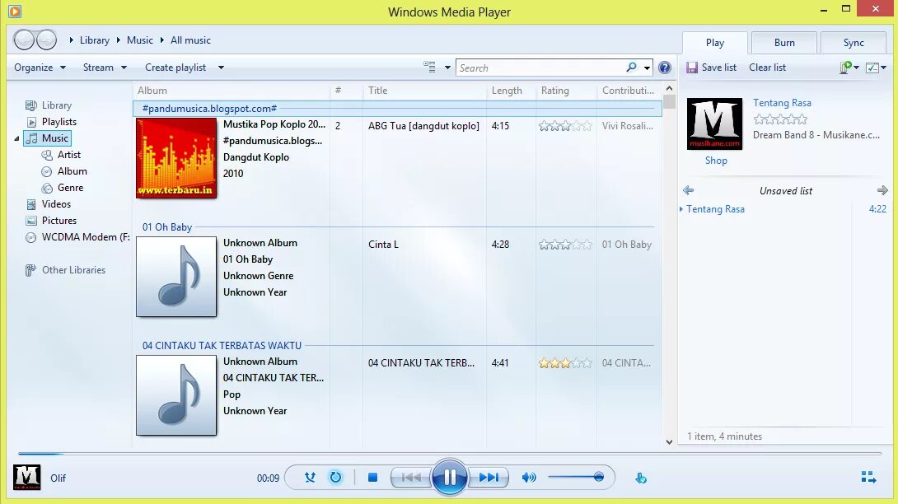
Task: Click the Tentang Rasa title link
Action: click(782, 102)
